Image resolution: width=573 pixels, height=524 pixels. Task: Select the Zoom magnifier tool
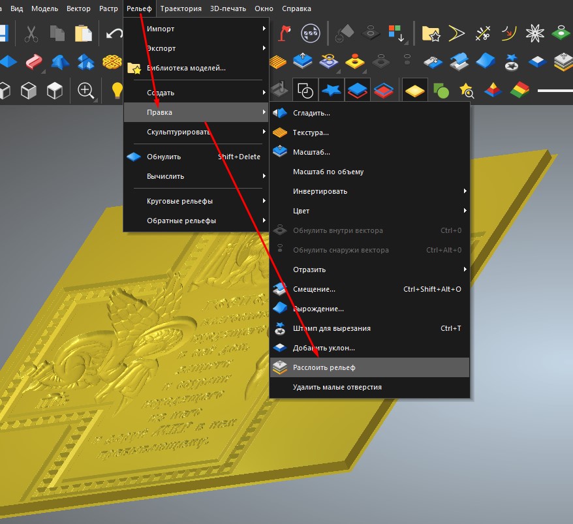click(85, 90)
